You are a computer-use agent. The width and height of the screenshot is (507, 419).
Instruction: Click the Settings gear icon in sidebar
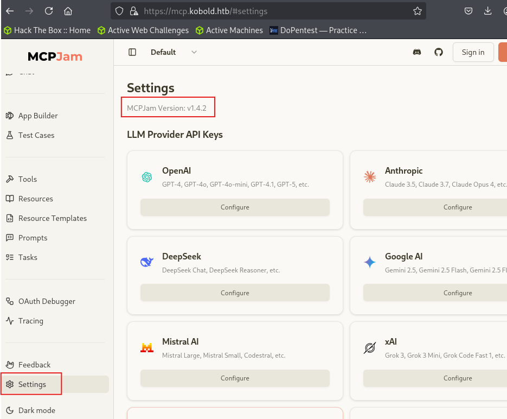[x=10, y=384]
